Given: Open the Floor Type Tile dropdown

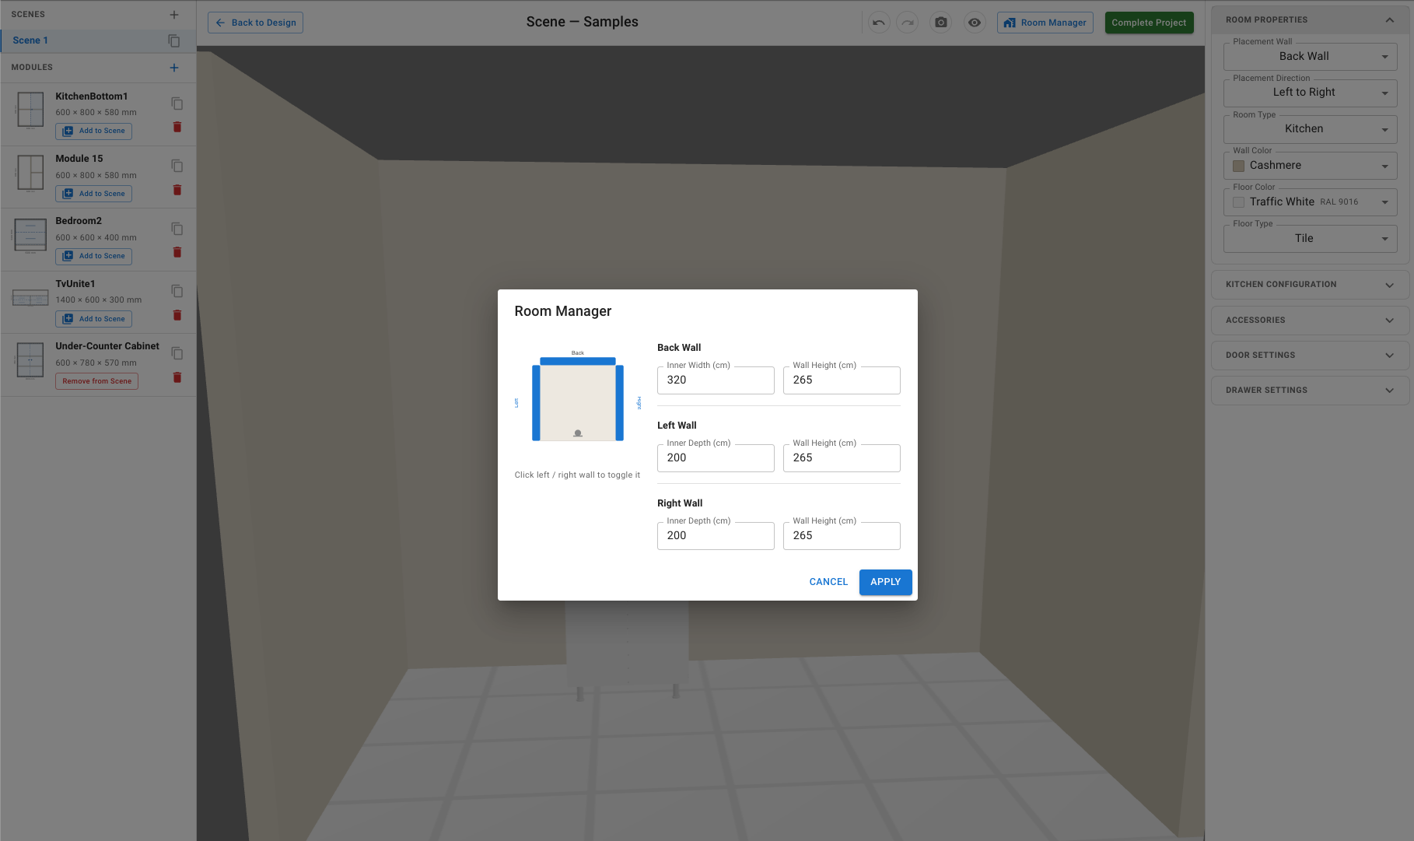Looking at the screenshot, I should tap(1311, 239).
